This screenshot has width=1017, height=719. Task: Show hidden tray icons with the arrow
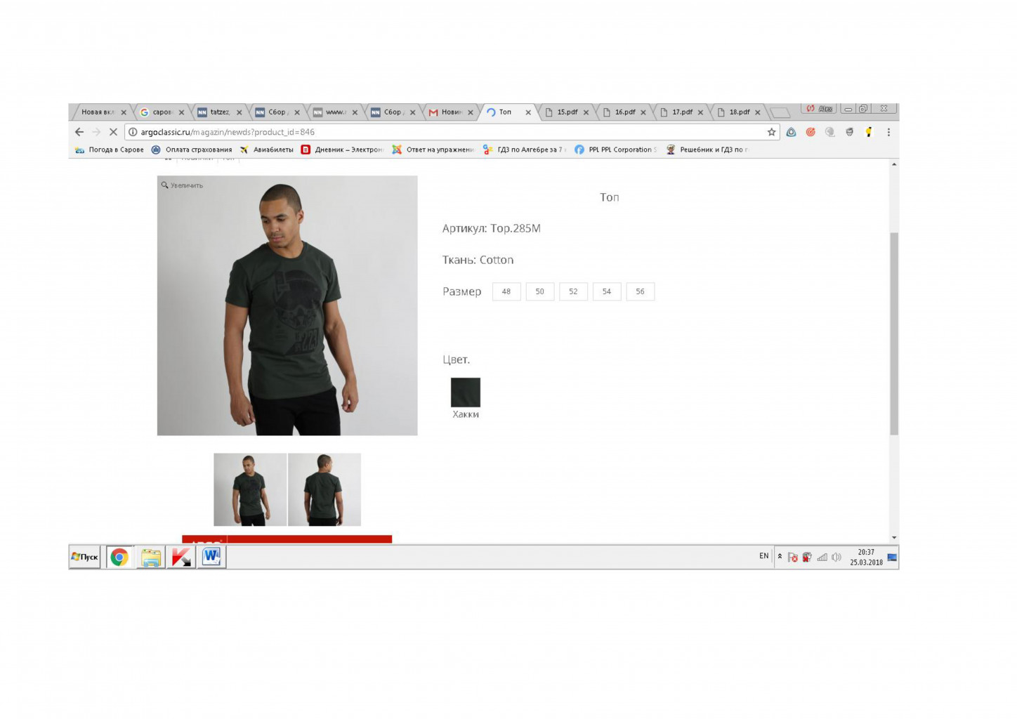point(780,557)
